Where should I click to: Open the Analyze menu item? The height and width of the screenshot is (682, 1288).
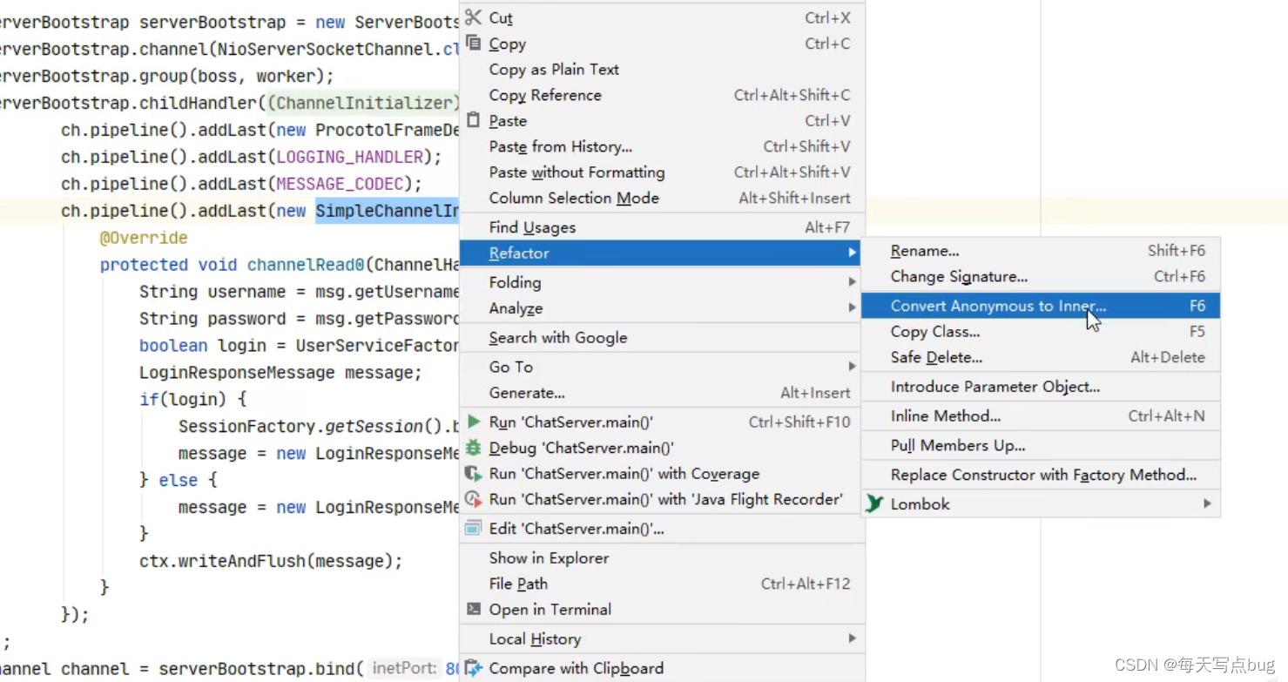(x=662, y=307)
